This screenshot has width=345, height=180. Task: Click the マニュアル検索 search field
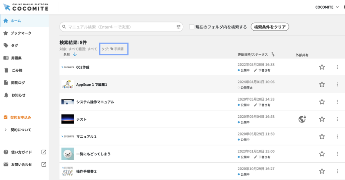pos(121,27)
